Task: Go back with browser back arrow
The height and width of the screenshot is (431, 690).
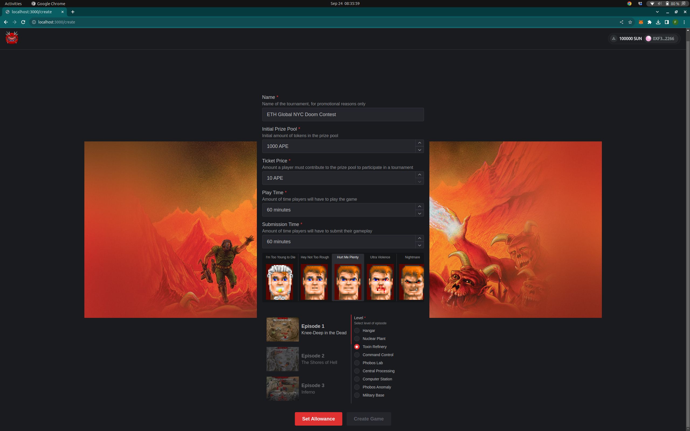Action: (x=6, y=22)
